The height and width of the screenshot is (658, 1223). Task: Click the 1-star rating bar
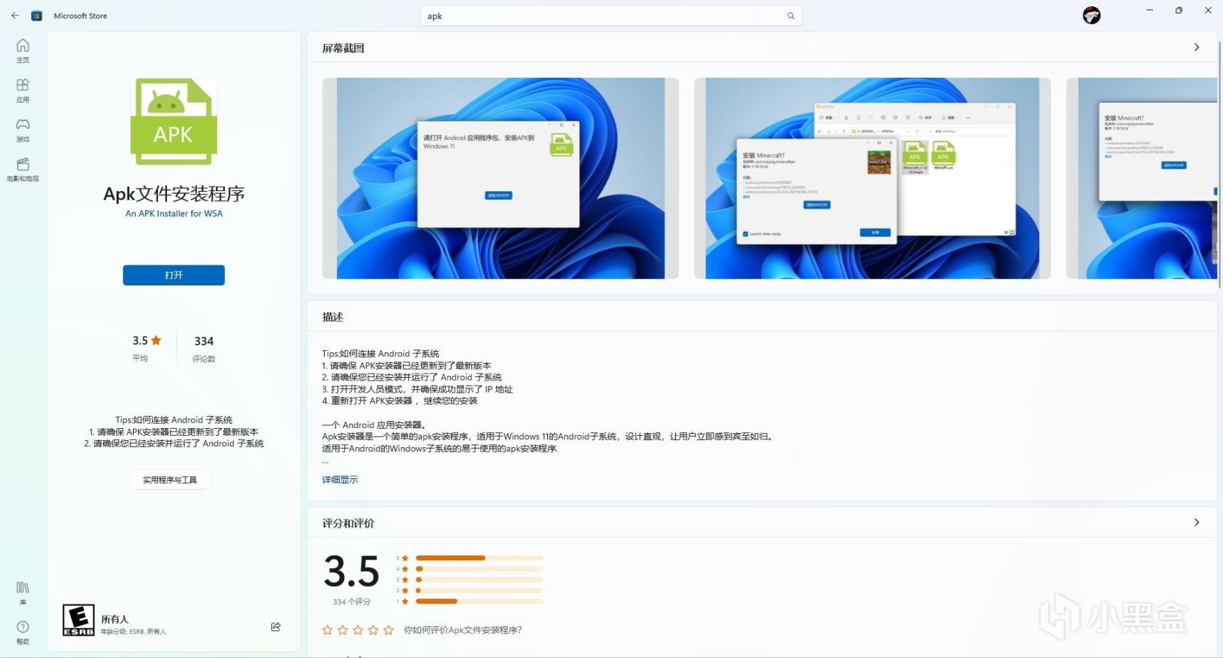[479, 601]
